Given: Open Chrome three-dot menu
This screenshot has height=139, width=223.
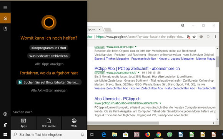Looking at the screenshot, I should (215, 37).
